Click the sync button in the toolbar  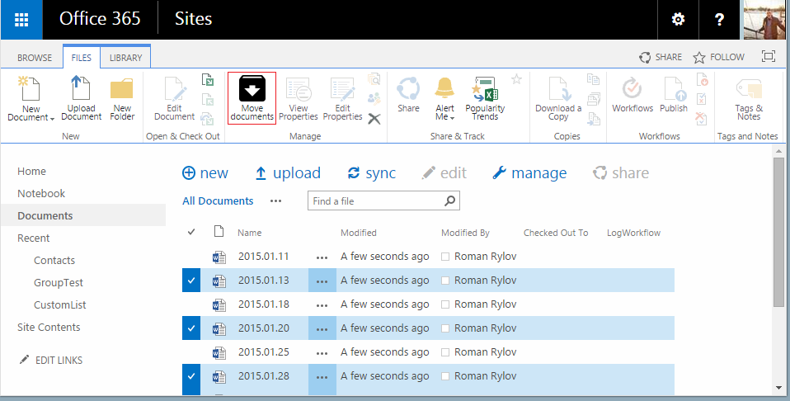[x=371, y=172]
